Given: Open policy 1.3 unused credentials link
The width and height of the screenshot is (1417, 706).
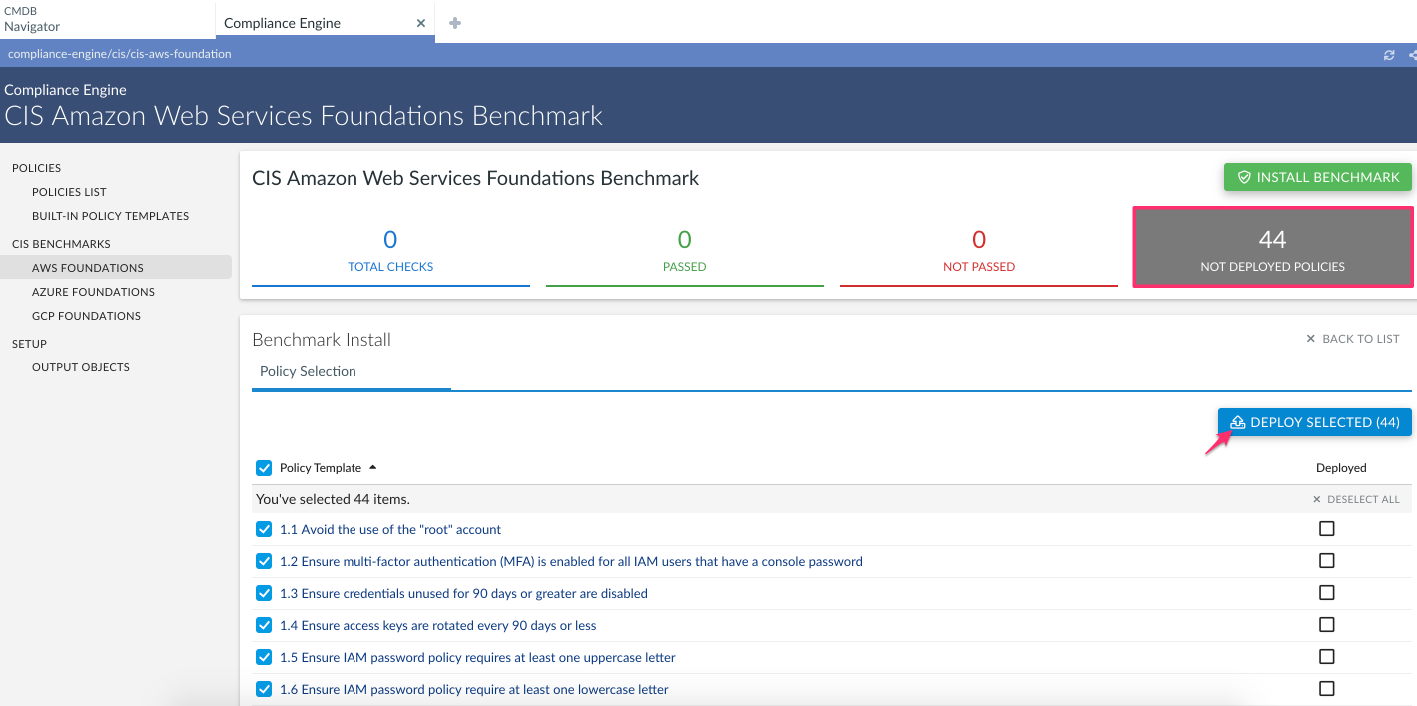Looking at the screenshot, I should point(463,593).
